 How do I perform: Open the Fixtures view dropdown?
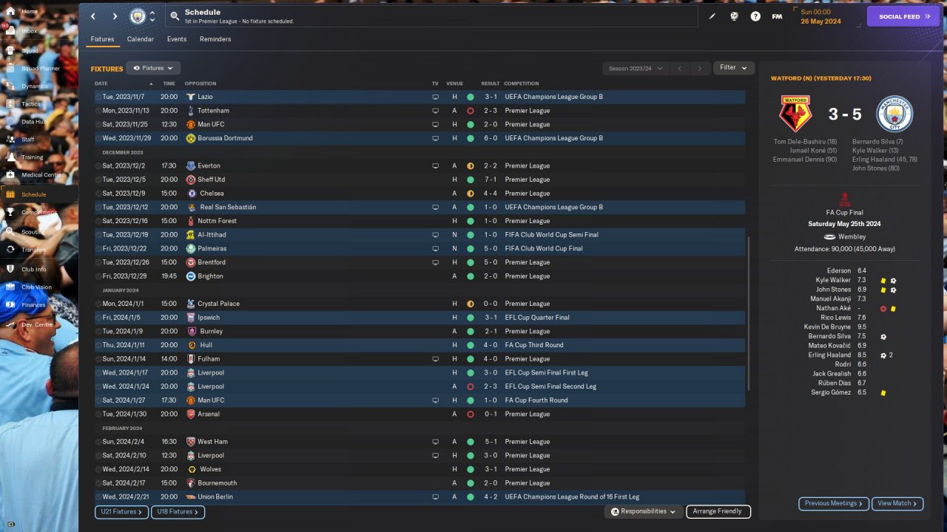[153, 68]
